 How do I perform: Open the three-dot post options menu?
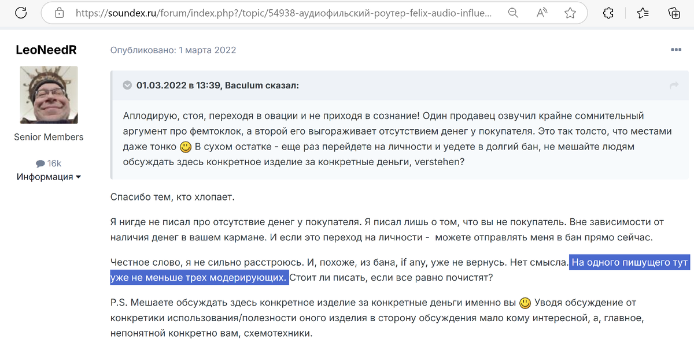[x=675, y=49]
